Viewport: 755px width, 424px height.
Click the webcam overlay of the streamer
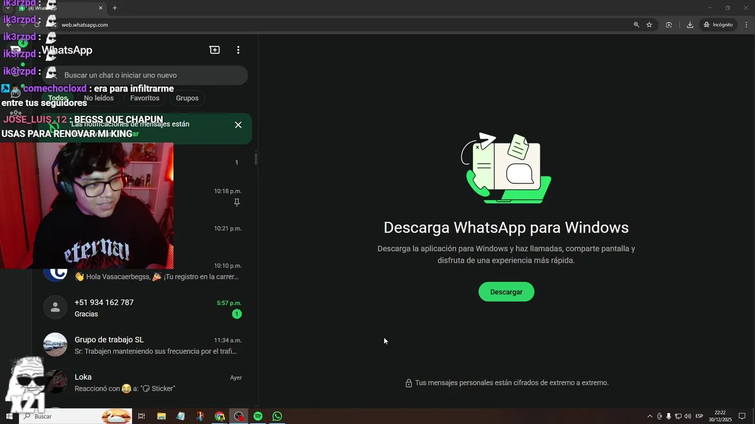87,206
